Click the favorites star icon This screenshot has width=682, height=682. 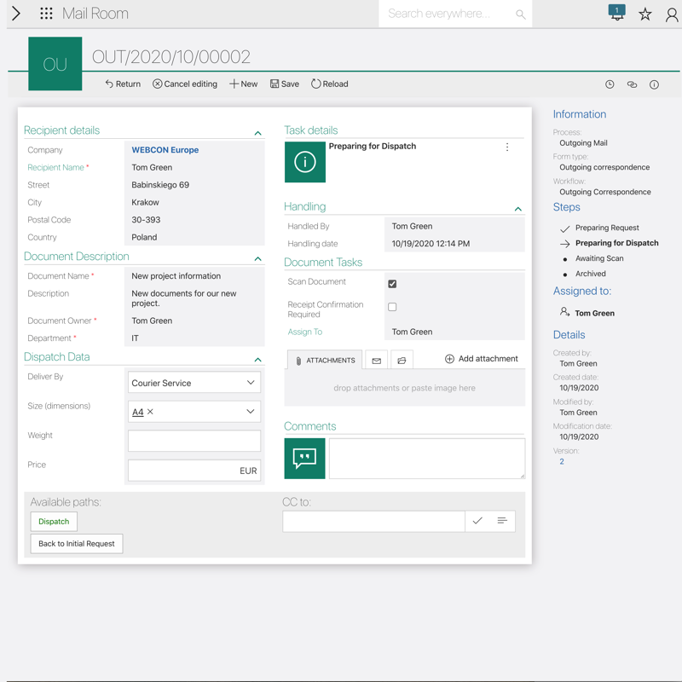(645, 14)
